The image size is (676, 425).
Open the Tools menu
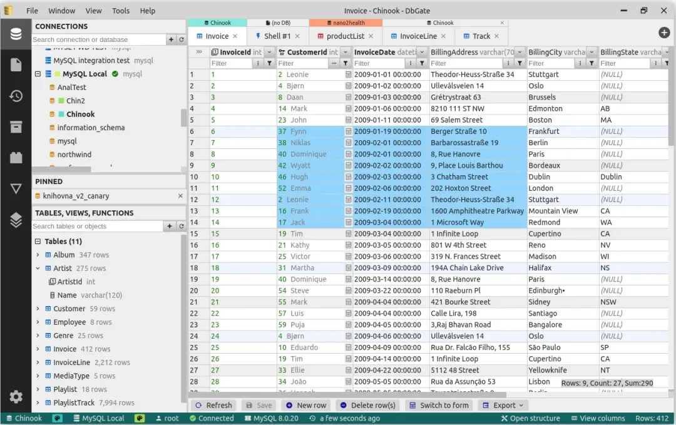(121, 11)
